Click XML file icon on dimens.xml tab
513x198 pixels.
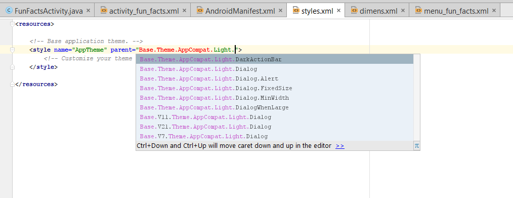[x=354, y=10]
